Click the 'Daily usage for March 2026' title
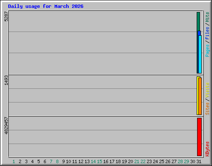This screenshot has height=166, width=212. 46,6
